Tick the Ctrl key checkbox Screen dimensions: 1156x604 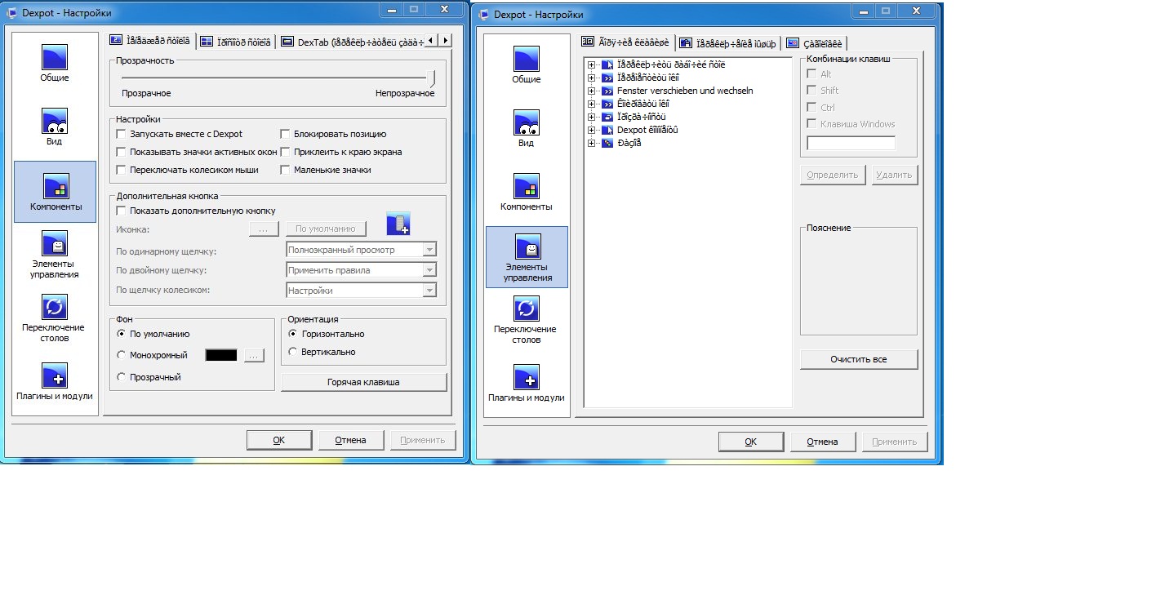811,108
